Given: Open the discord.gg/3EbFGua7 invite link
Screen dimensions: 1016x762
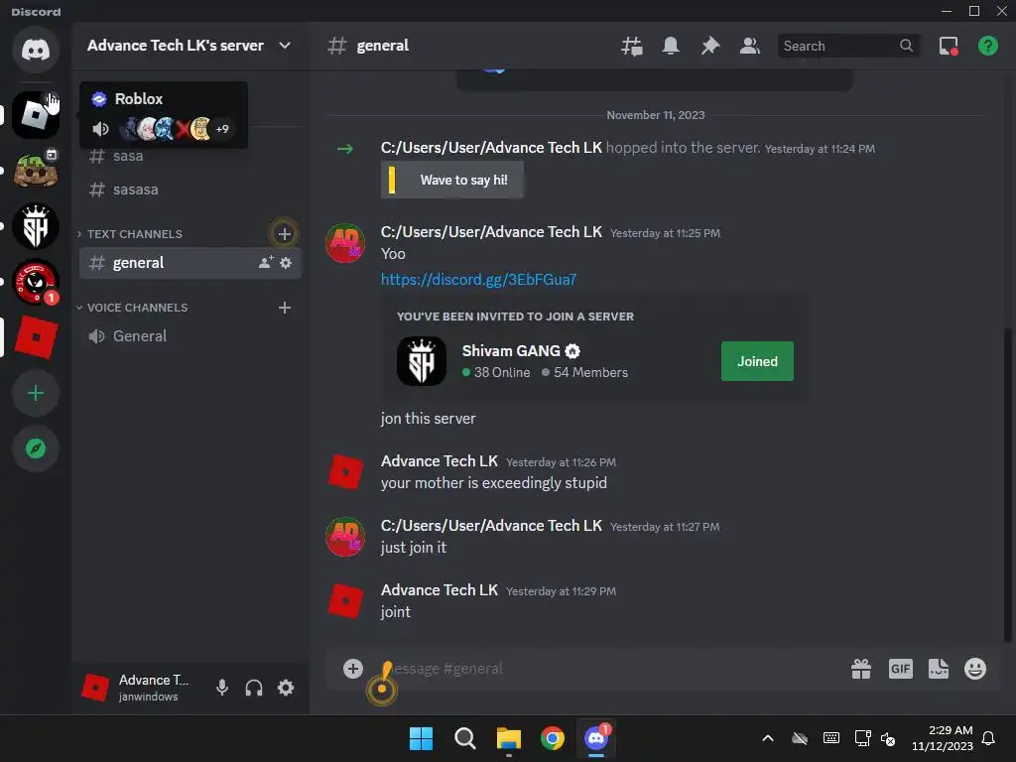Looking at the screenshot, I should (x=478, y=279).
